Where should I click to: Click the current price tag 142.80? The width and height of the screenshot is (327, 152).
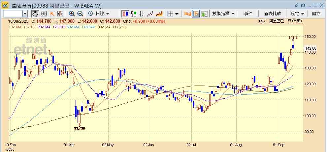pos(311,48)
